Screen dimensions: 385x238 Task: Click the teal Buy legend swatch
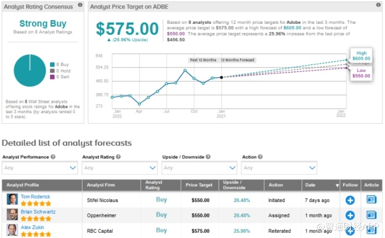click(53, 64)
